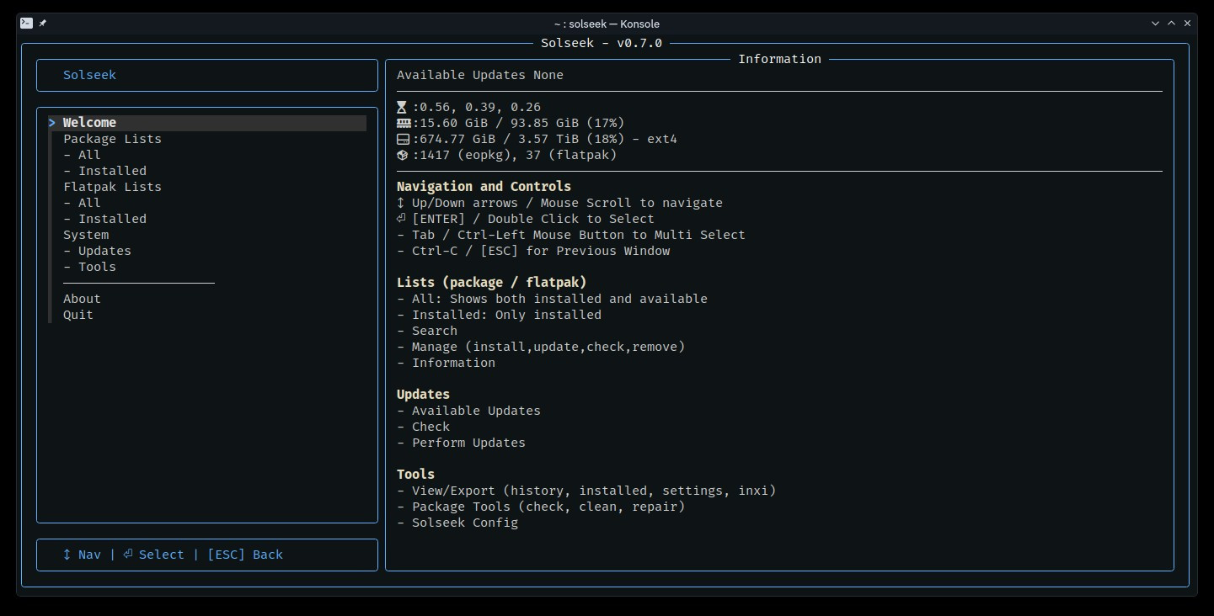Click the package count box icon
The height and width of the screenshot is (616, 1214).
[x=403, y=155]
